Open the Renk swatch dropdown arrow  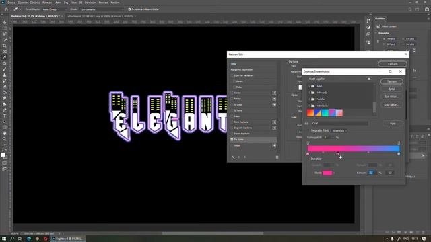(x=334, y=173)
